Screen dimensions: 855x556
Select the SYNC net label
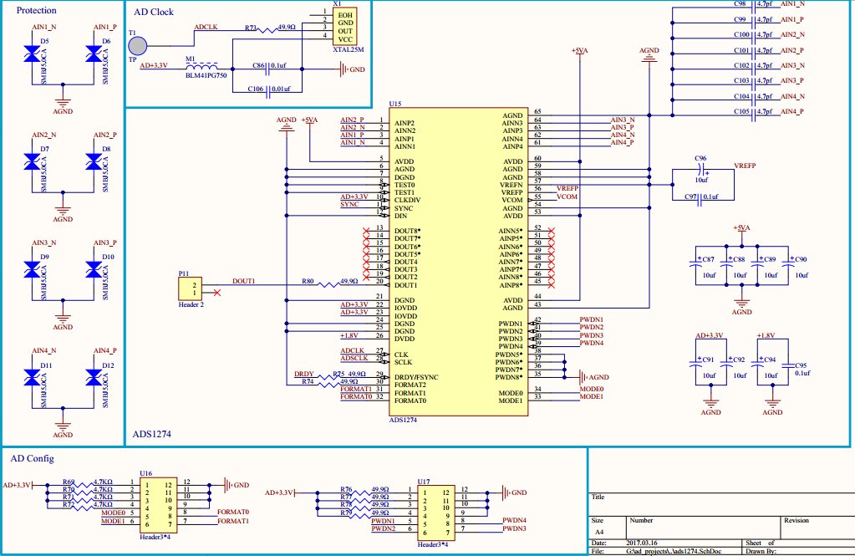(x=349, y=204)
